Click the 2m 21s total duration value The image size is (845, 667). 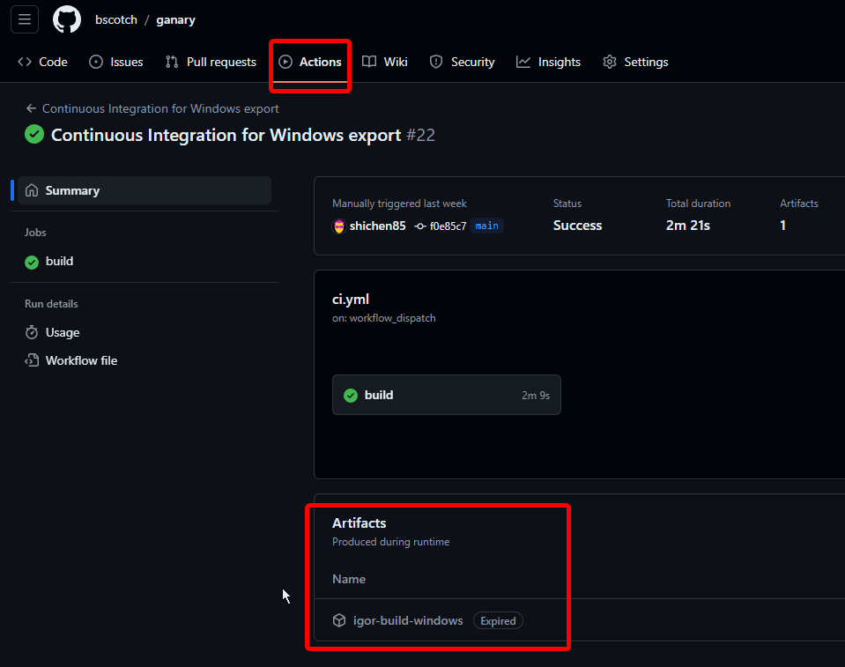[x=687, y=226]
